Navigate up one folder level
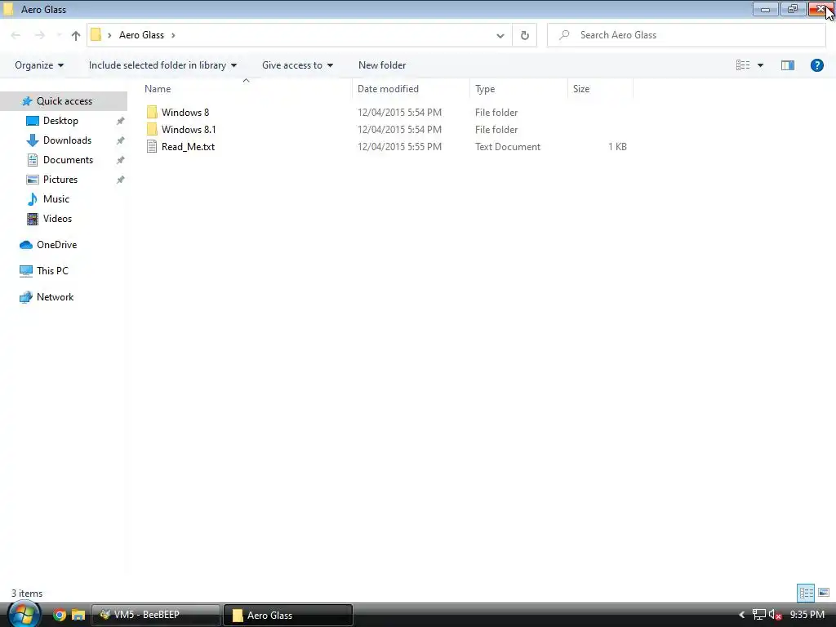This screenshot has width=836, height=627. 76,35
